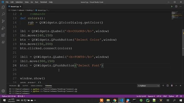Click lesson1.py in the breadcrumb
This screenshot has height=103, width=184.
point(42,10)
